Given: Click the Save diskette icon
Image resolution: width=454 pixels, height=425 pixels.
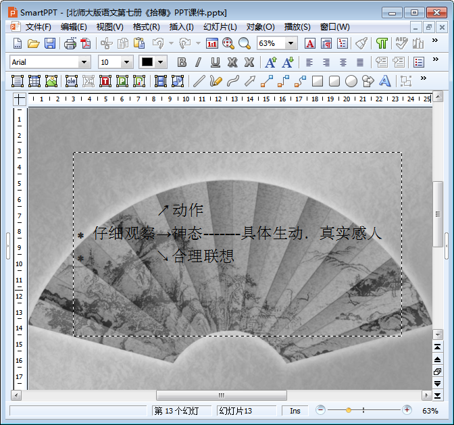Looking at the screenshot, I should tap(50, 43).
